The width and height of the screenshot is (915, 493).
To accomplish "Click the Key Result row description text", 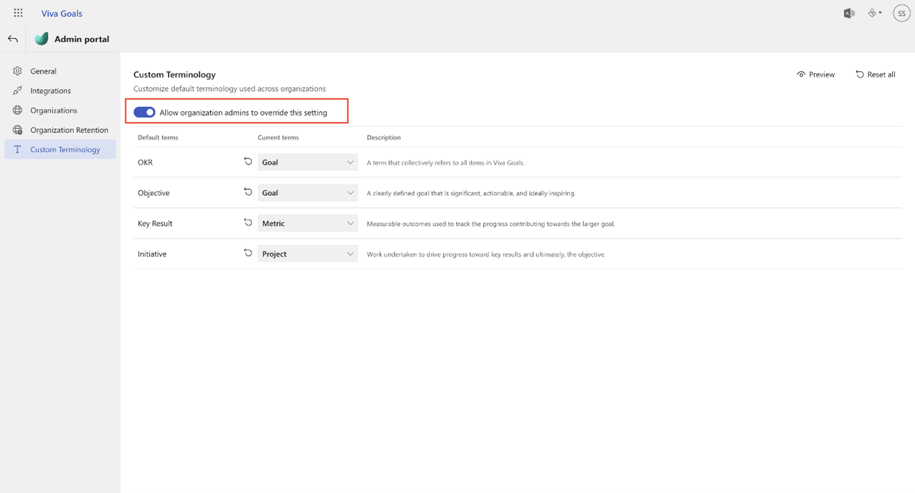I will click(490, 224).
